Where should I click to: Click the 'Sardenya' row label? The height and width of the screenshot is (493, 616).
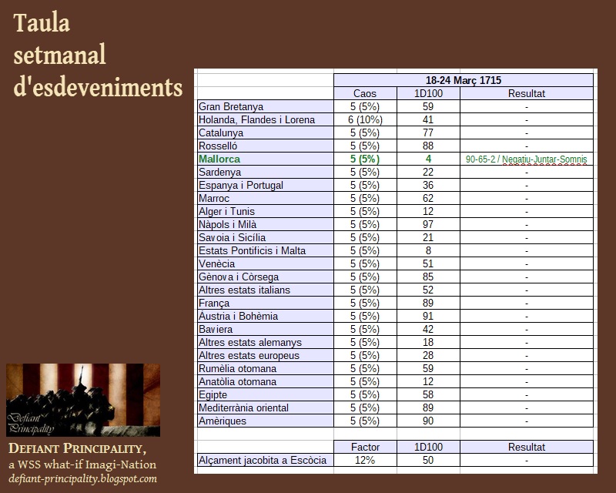265,173
